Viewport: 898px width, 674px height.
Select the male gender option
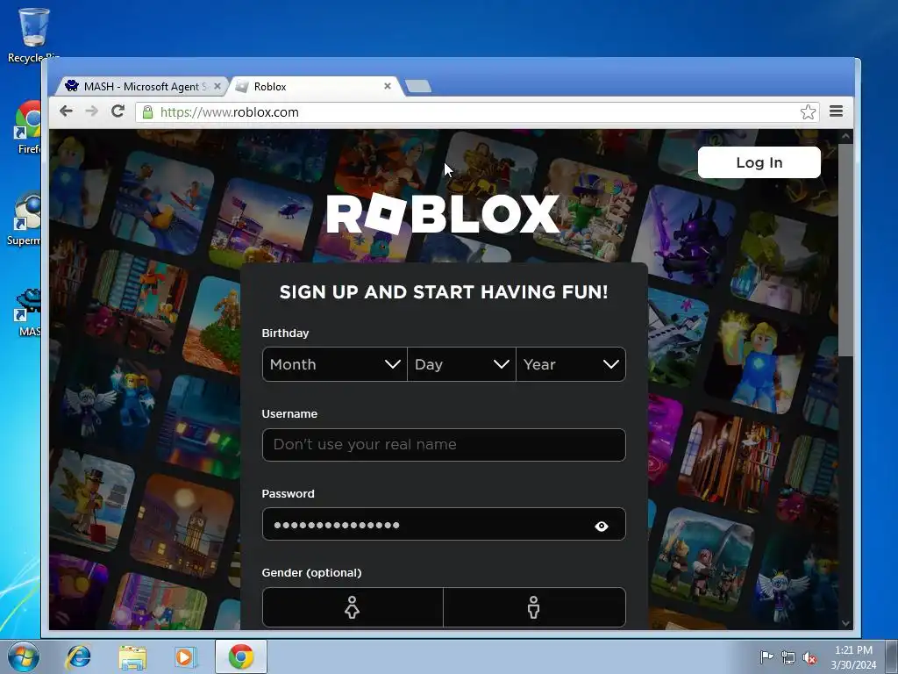coord(534,607)
